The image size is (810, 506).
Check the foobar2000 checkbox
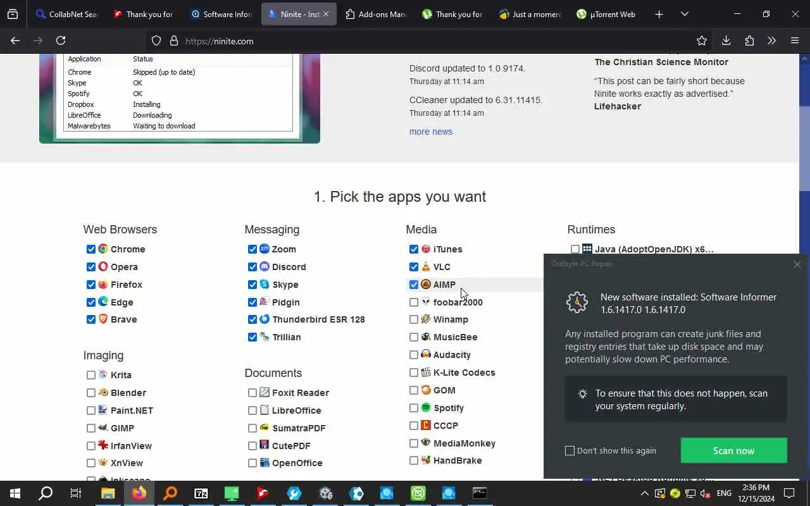414,302
